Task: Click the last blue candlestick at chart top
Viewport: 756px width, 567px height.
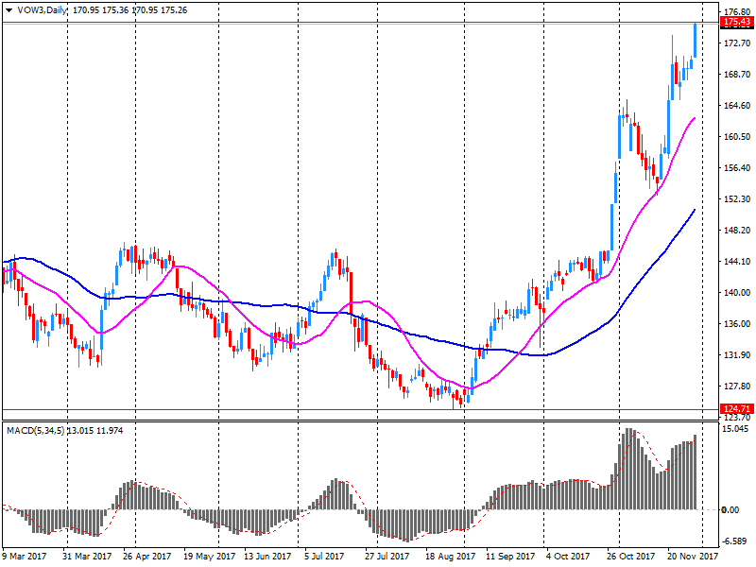Action: [696, 40]
